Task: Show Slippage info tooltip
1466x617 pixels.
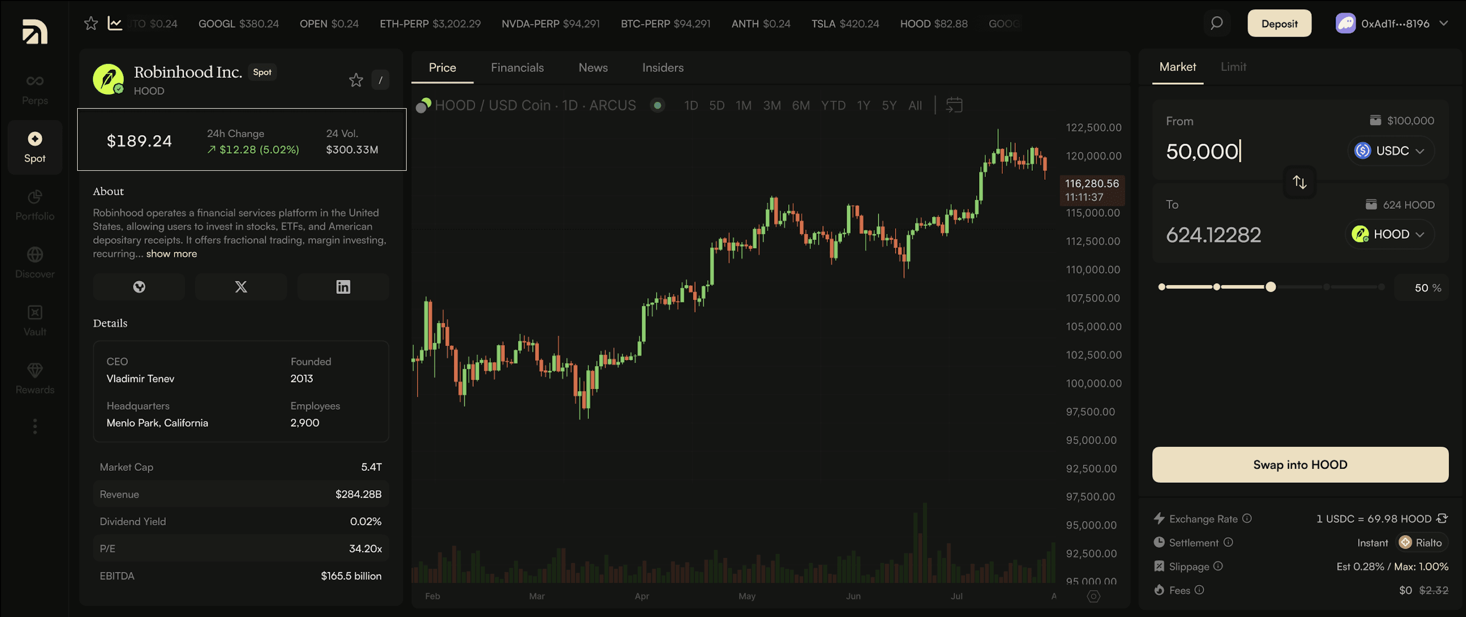Action: click(1218, 566)
